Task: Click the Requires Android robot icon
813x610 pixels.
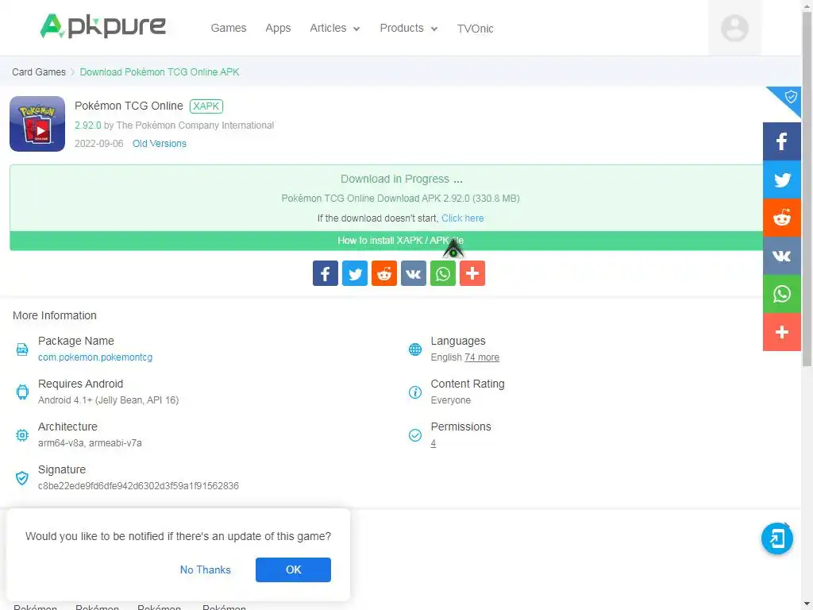Action: 22,392
